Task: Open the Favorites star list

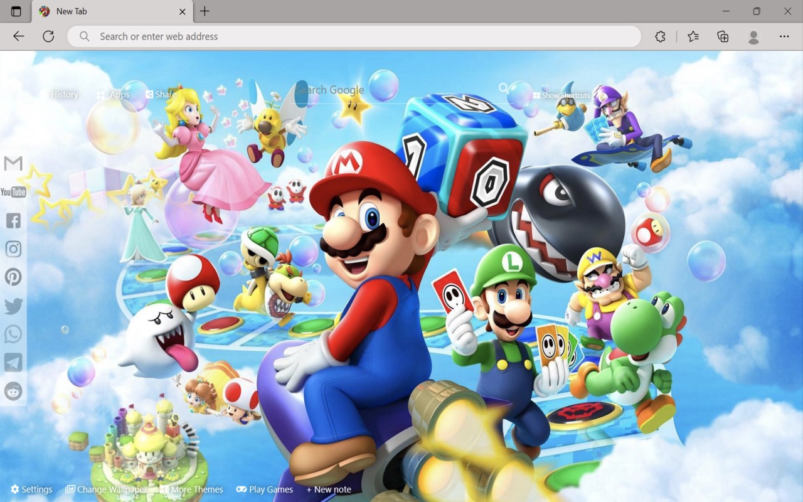Action: tap(693, 37)
